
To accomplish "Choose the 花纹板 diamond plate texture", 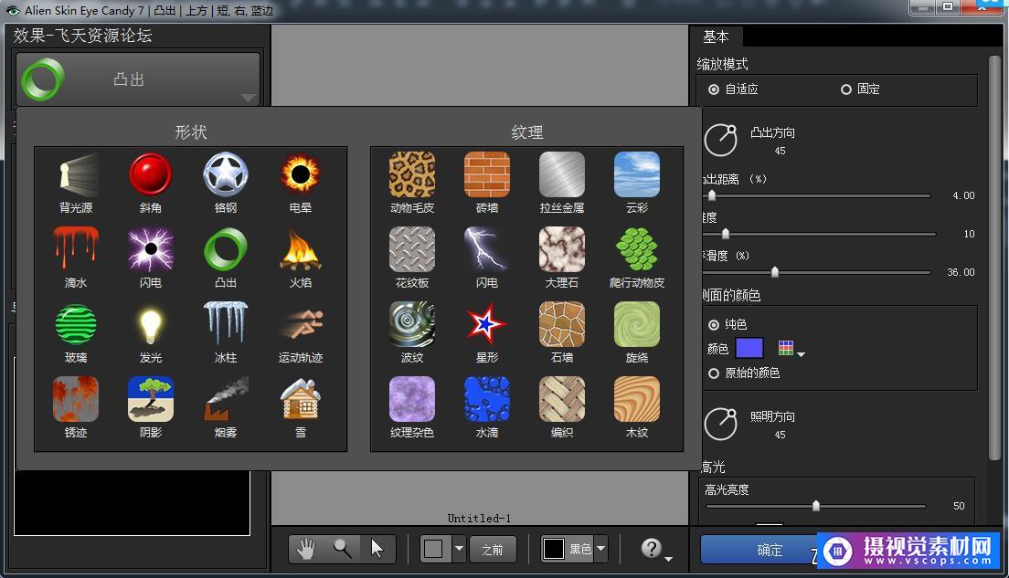I will (x=412, y=257).
